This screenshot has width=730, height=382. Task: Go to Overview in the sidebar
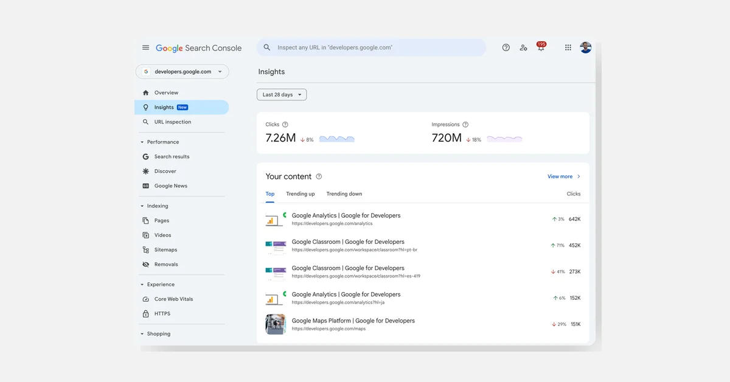pos(181,93)
